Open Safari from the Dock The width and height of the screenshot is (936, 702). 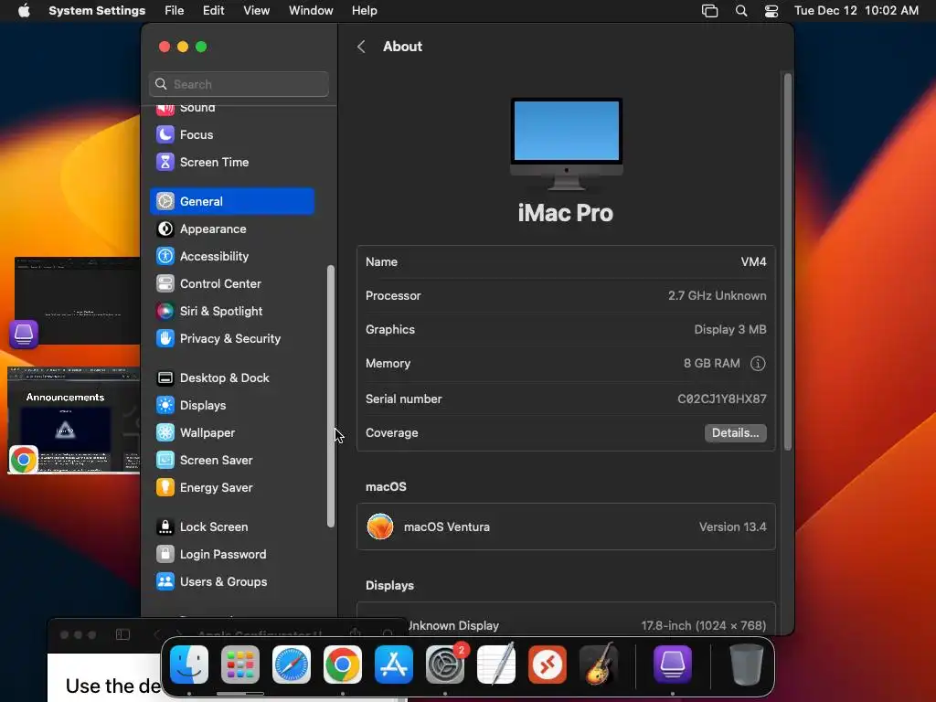[292, 665]
